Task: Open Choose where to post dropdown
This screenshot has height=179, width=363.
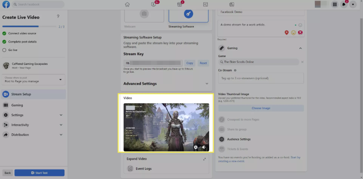Action: [33, 80]
